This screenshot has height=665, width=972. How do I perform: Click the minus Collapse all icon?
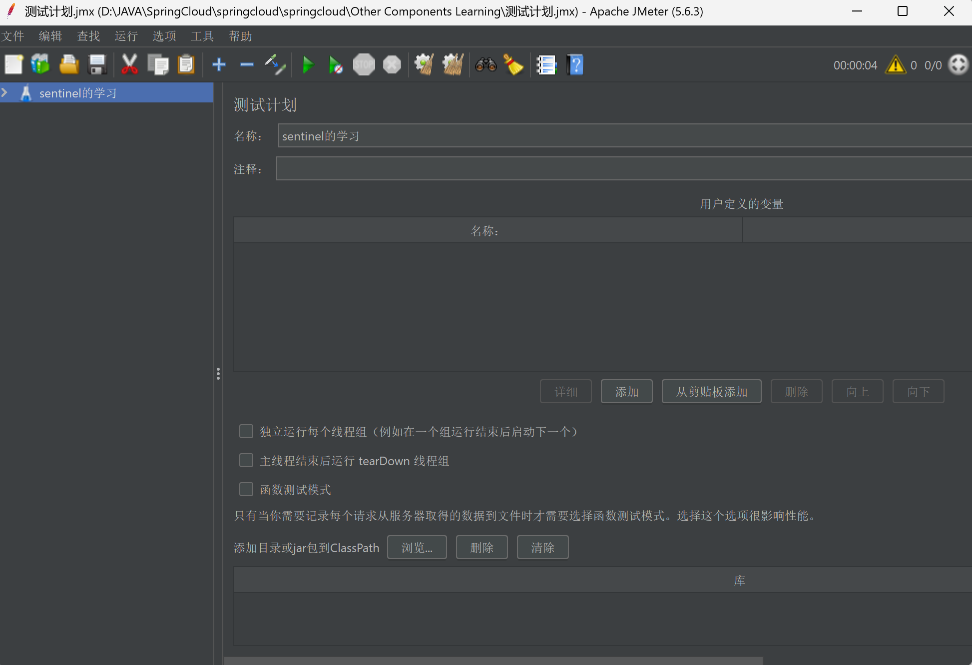[247, 65]
